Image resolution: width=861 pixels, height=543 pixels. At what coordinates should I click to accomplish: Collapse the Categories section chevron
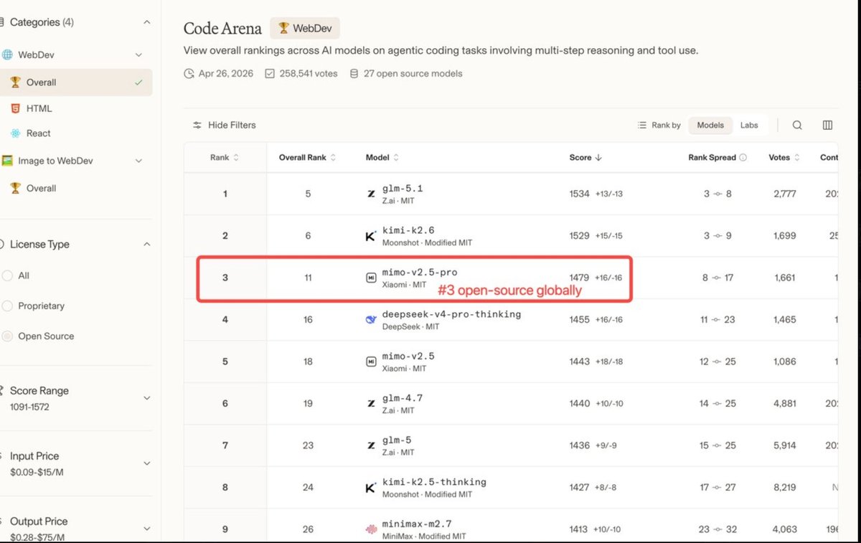[x=147, y=22]
